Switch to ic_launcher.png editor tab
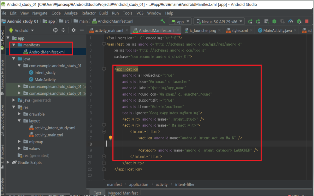Viewport: 314px width, 196px height. (203, 30)
